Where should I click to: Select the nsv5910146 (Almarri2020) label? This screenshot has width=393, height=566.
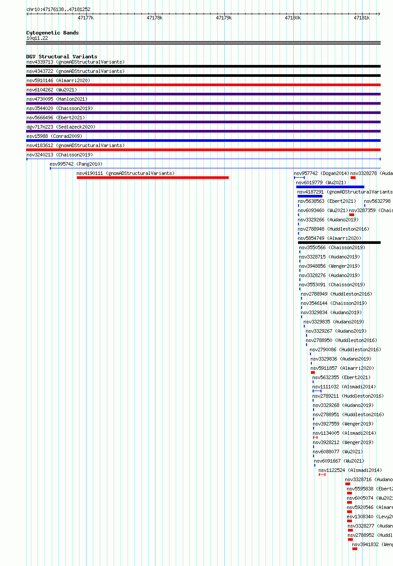58,80
